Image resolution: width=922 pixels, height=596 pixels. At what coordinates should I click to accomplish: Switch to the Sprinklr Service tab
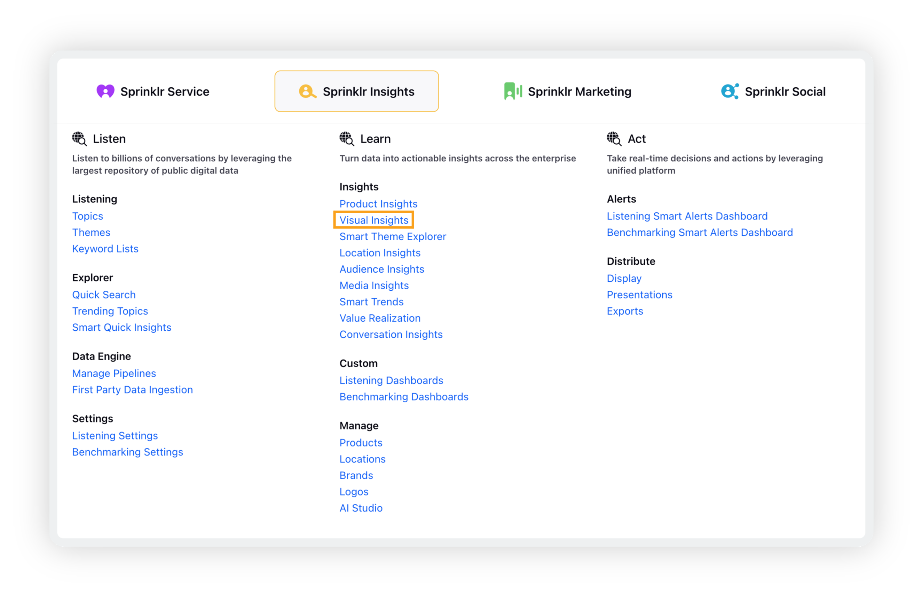153,91
